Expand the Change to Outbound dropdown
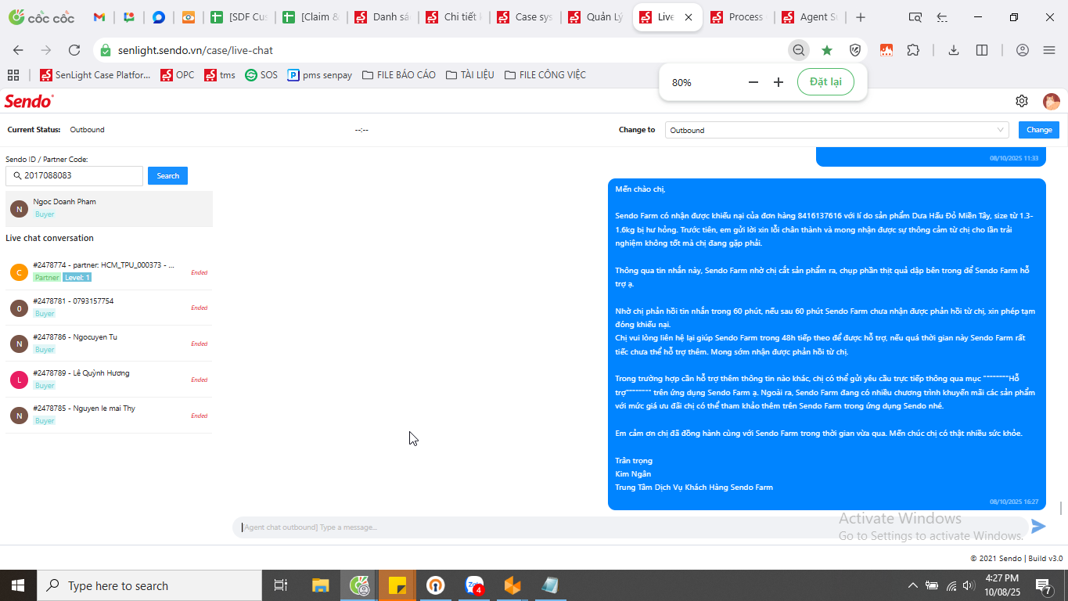The width and height of the screenshot is (1068, 601). pyautogui.click(x=837, y=130)
